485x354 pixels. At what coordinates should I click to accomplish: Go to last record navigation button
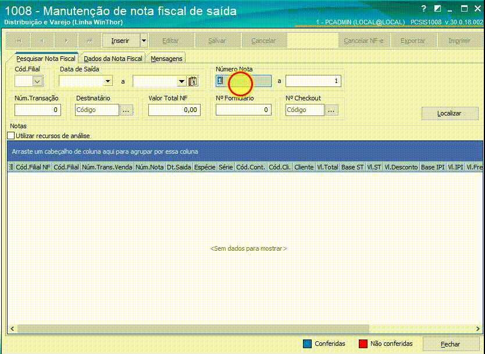click(x=90, y=41)
